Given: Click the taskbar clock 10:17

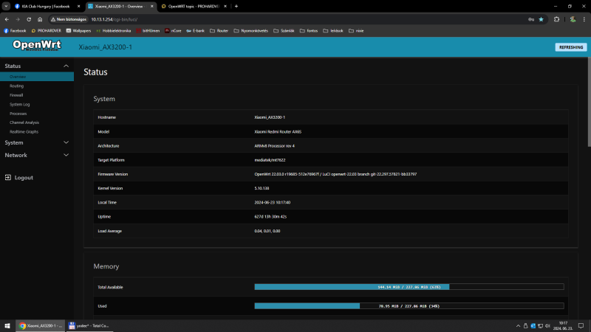Looking at the screenshot, I should tap(563, 326).
